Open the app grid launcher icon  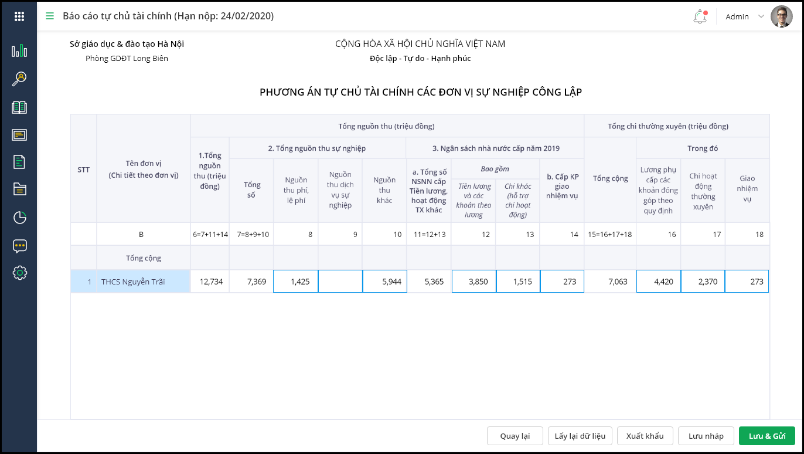point(19,16)
